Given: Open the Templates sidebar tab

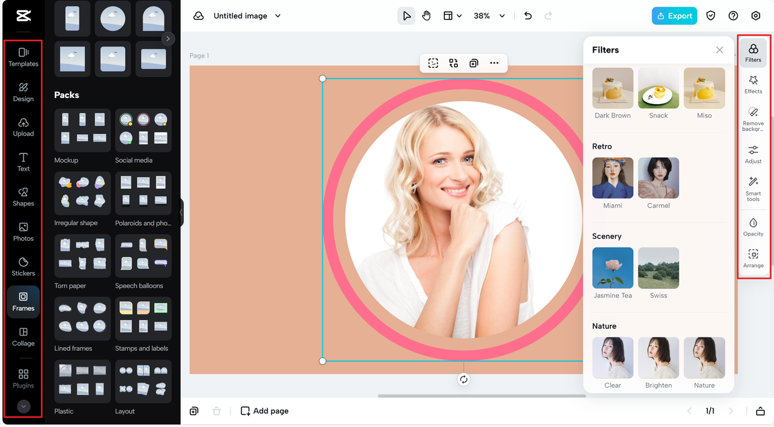Looking at the screenshot, I should click(23, 57).
